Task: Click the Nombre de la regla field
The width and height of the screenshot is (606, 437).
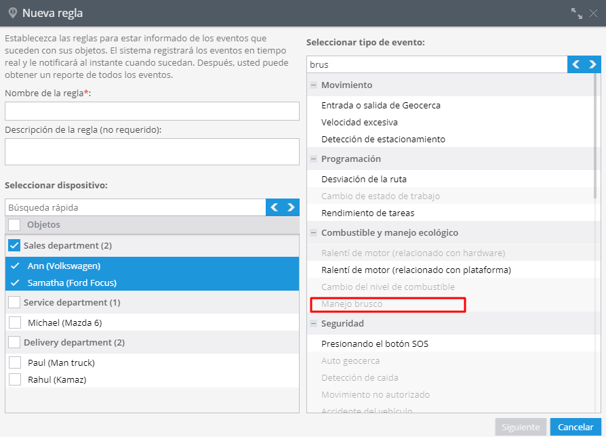Action: tap(152, 111)
